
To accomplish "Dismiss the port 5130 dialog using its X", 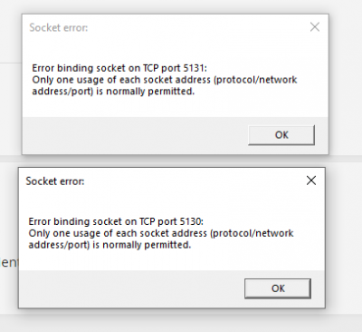I will pyautogui.click(x=311, y=181).
